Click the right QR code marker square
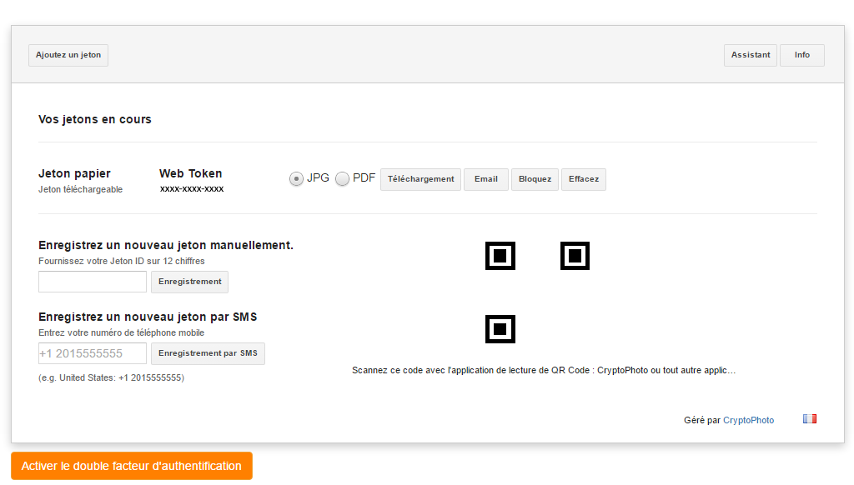 pyautogui.click(x=575, y=256)
